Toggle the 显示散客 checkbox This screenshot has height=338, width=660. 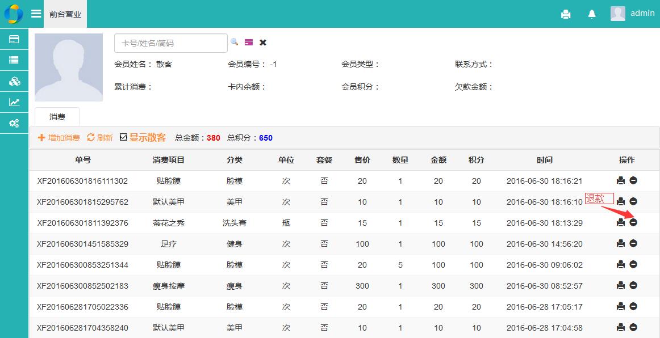[123, 137]
